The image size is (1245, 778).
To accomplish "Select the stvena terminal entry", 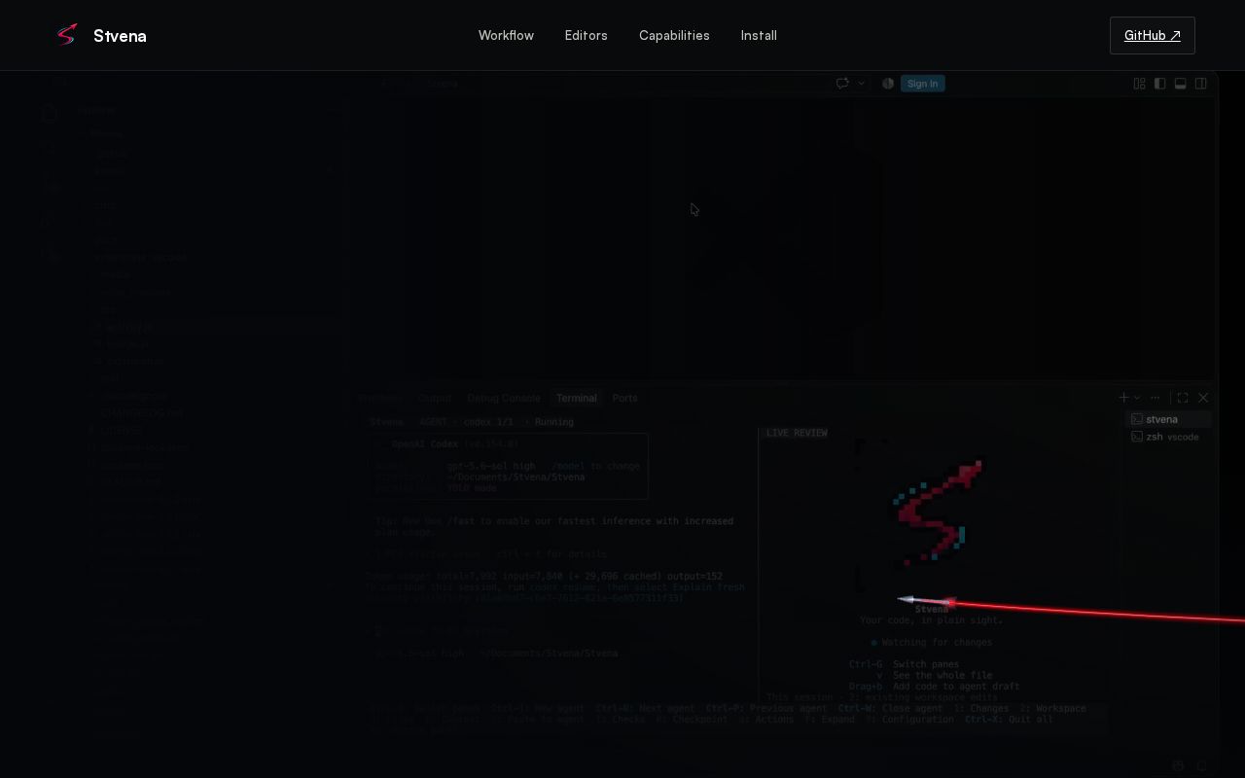I will [1168, 419].
